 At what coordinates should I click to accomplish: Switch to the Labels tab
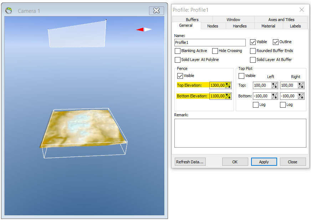(295, 26)
